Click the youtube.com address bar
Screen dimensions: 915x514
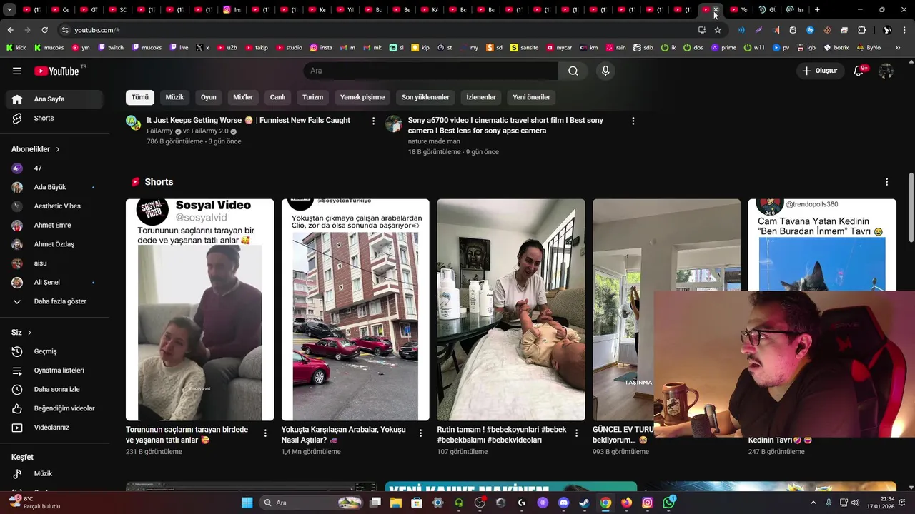pyautogui.click(x=379, y=30)
